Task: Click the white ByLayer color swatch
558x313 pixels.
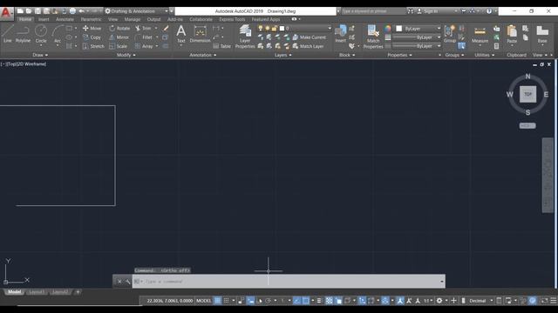Action: click(x=399, y=29)
